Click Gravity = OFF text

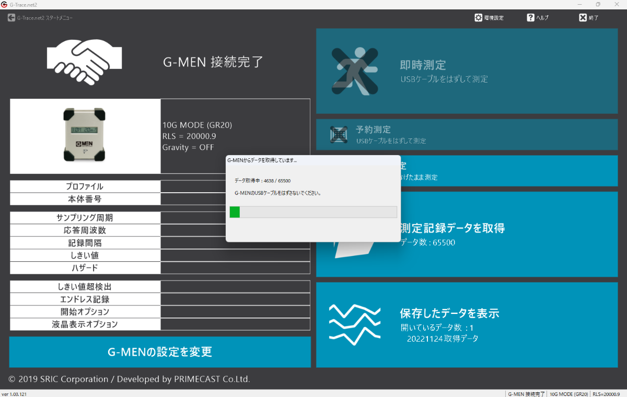click(x=188, y=147)
